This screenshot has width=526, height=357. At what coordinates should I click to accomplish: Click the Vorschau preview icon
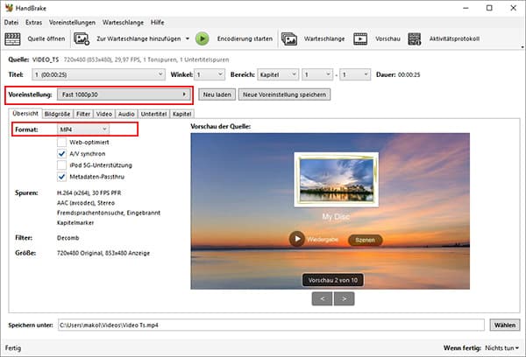point(360,38)
